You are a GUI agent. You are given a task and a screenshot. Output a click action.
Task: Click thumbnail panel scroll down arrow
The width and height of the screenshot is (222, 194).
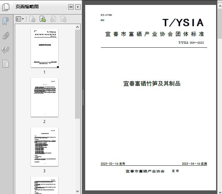tap(77, 191)
